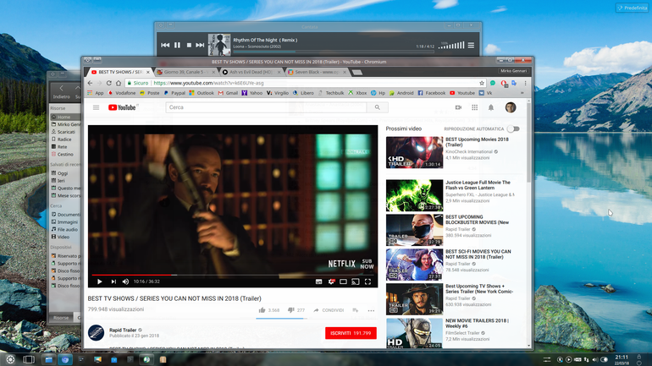
Task: Mute the YouTube video volume
Action: coord(125,281)
